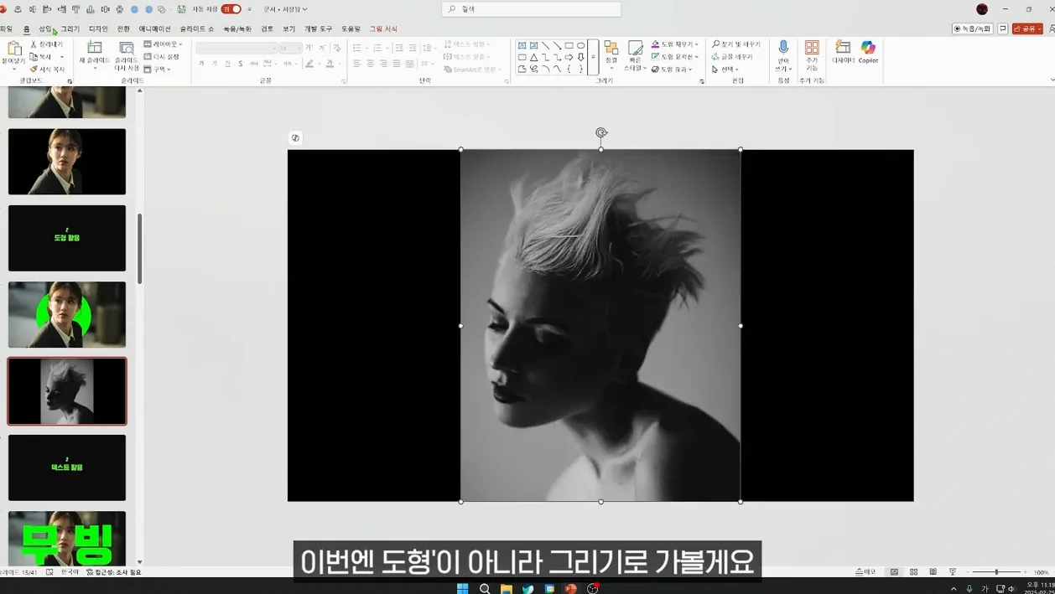Click Reset slide (다시 설정)

pyautogui.click(x=162, y=57)
